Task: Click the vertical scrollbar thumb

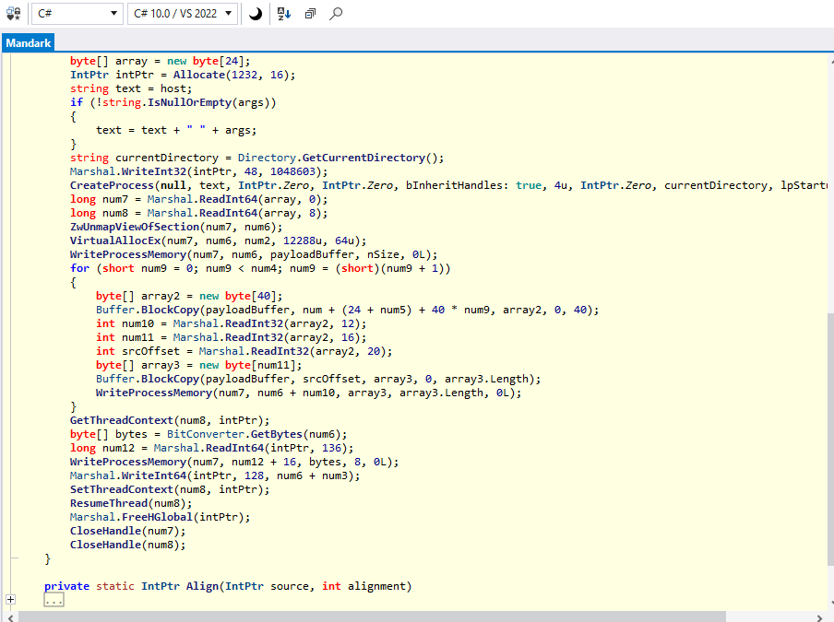Action: pyautogui.click(x=830, y=440)
